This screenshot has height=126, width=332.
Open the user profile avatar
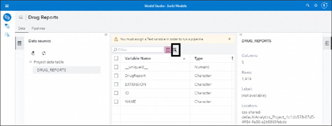click(x=324, y=6)
